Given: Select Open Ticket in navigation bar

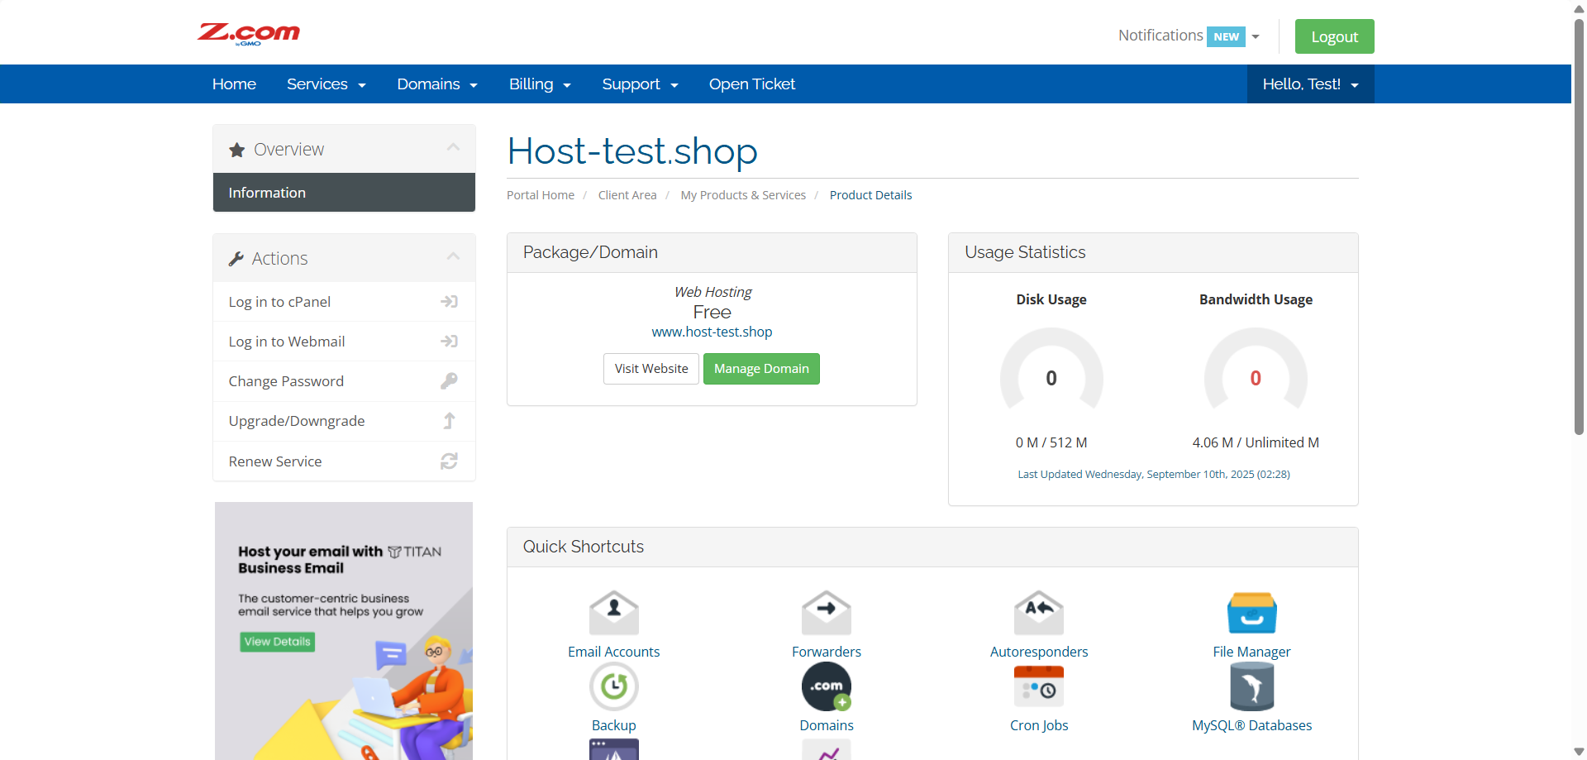Looking at the screenshot, I should point(751,84).
